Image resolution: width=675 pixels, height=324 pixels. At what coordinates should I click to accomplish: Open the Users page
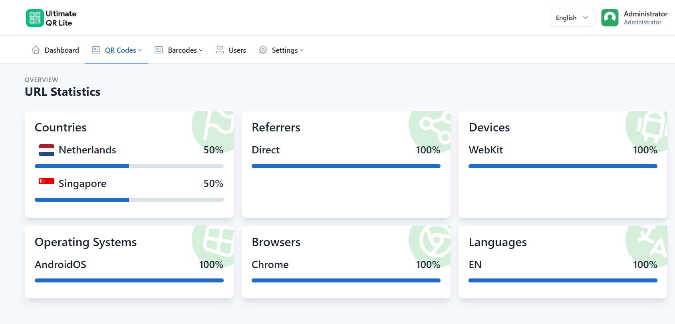click(231, 50)
